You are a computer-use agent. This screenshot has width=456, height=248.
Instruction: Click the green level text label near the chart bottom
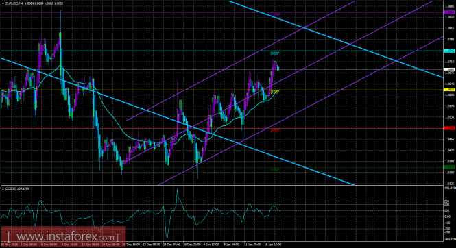tap(275, 169)
